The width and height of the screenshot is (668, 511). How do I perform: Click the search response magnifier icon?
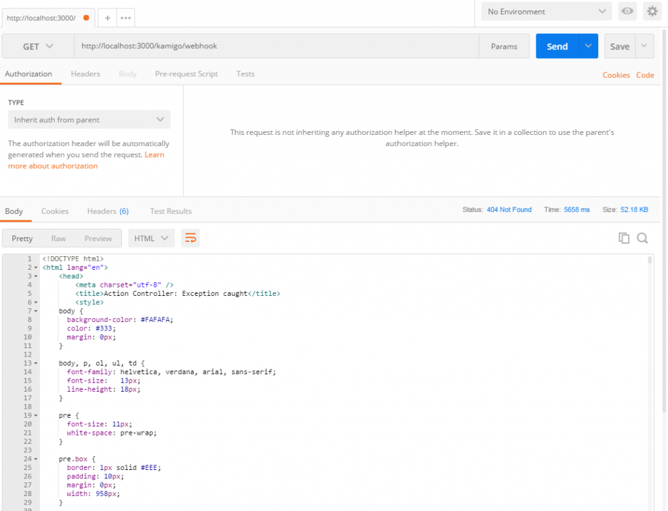[643, 239]
